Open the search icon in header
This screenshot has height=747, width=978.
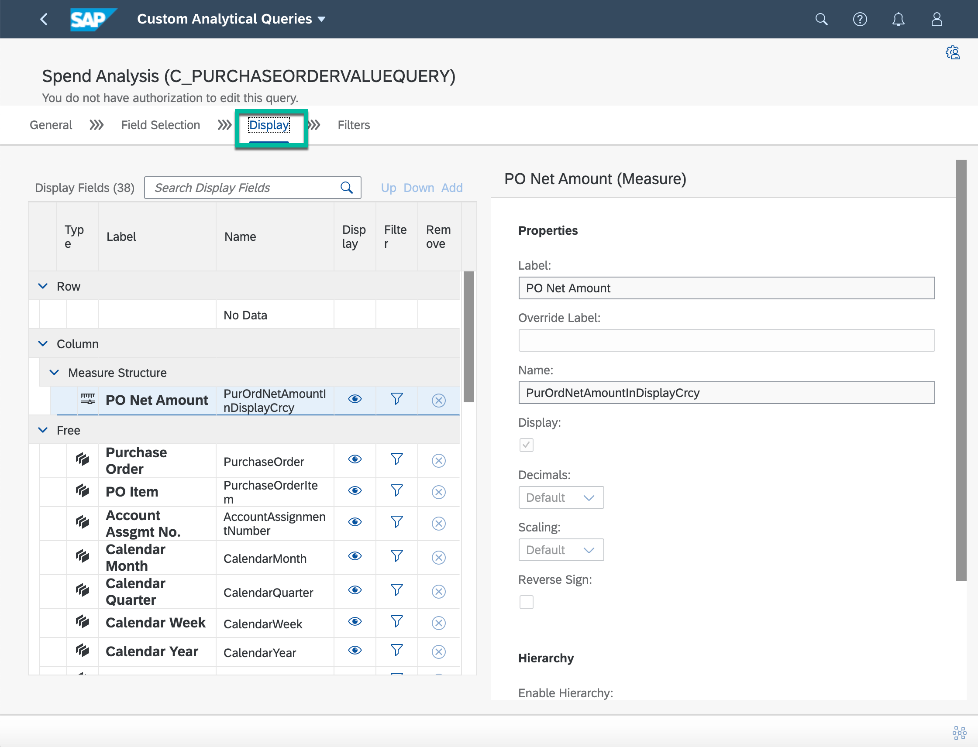point(821,19)
